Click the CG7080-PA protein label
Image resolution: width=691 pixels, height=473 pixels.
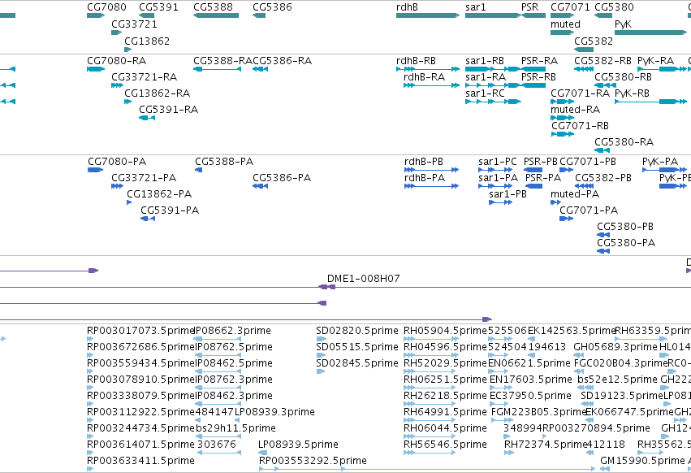tap(117, 162)
